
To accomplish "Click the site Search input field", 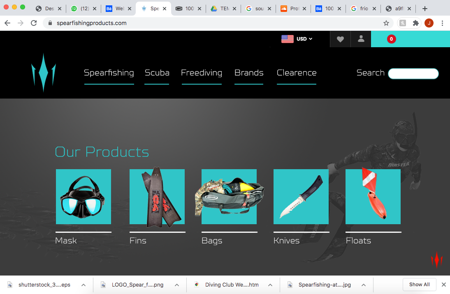I will coord(413,73).
